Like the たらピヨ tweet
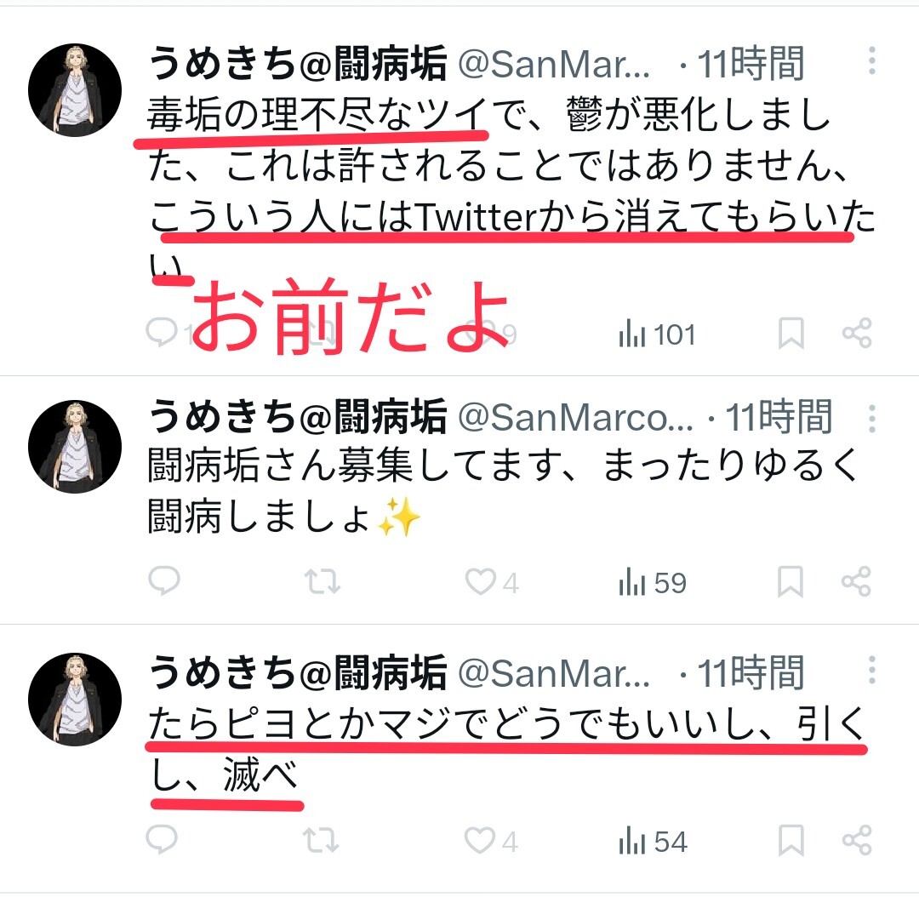The image size is (919, 897). click(x=491, y=841)
